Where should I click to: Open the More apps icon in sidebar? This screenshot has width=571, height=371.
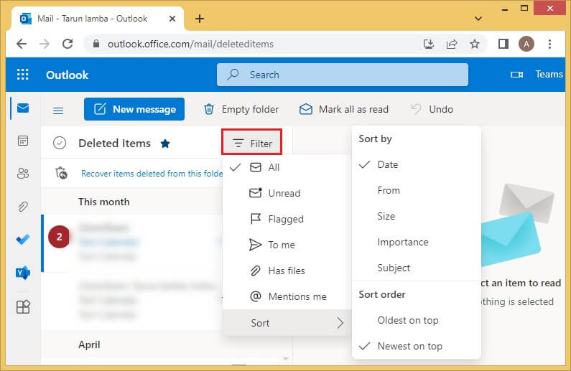(23, 307)
